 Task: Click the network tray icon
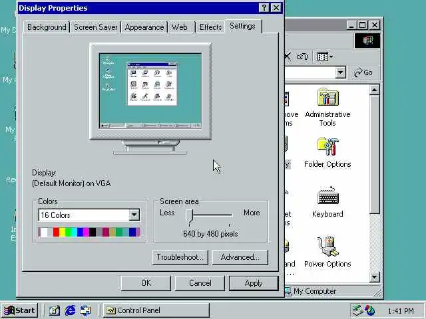click(357, 310)
